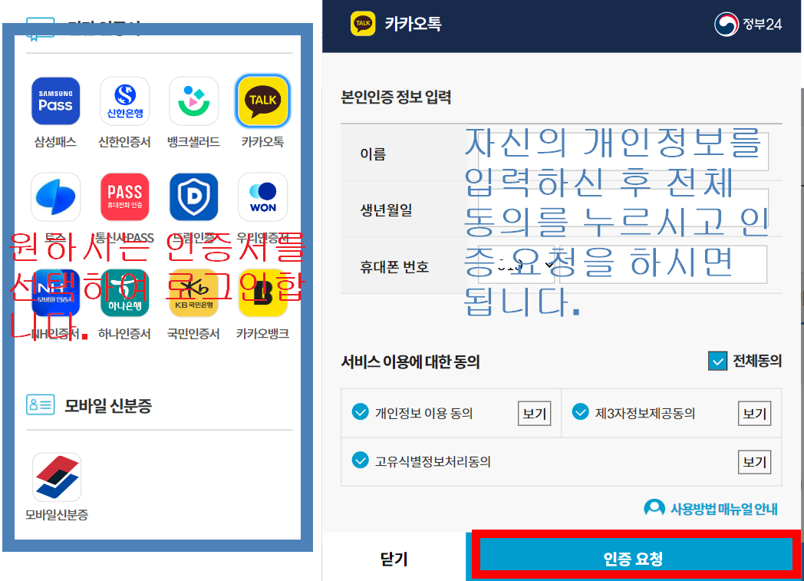Image resolution: width=804 pixels, height=581 pixels.
Task: Choose 하나인증서 for login
Action: [124, 293]
